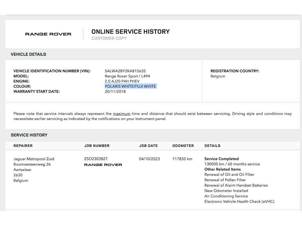
Task: Click job number ZSO2303827
Action: (96, 159)
